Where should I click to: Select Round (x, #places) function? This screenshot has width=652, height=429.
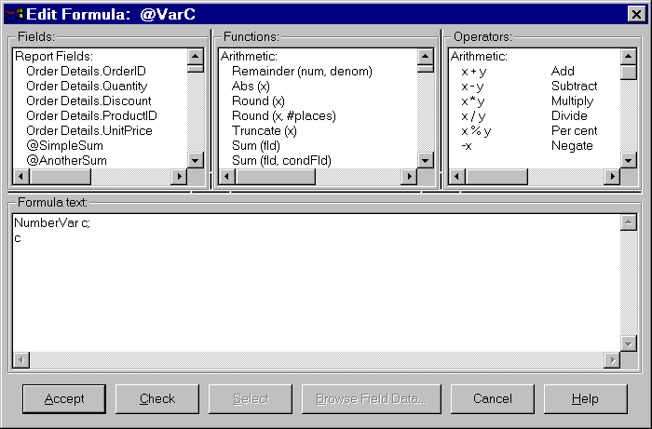283,115
